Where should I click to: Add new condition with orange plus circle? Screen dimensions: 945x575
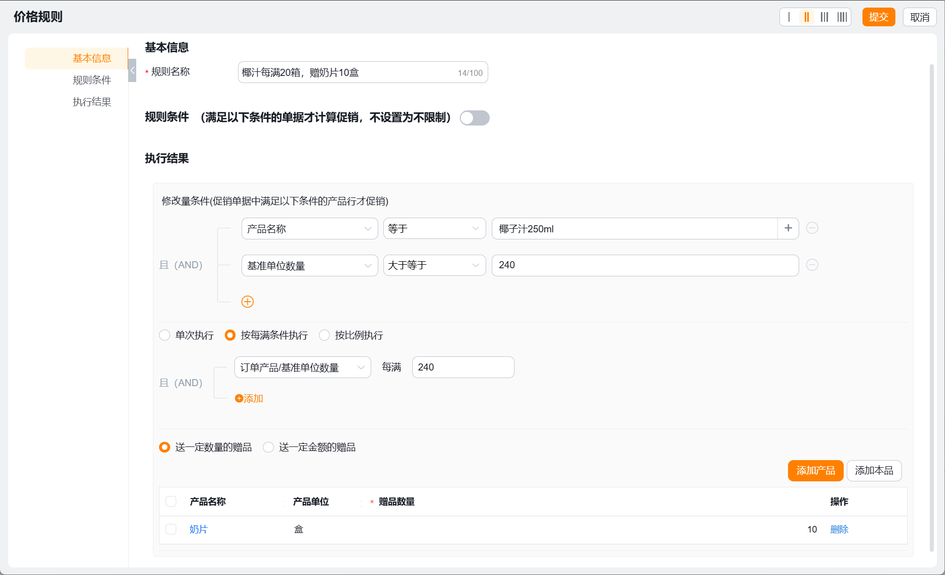(x=248, y=302)
